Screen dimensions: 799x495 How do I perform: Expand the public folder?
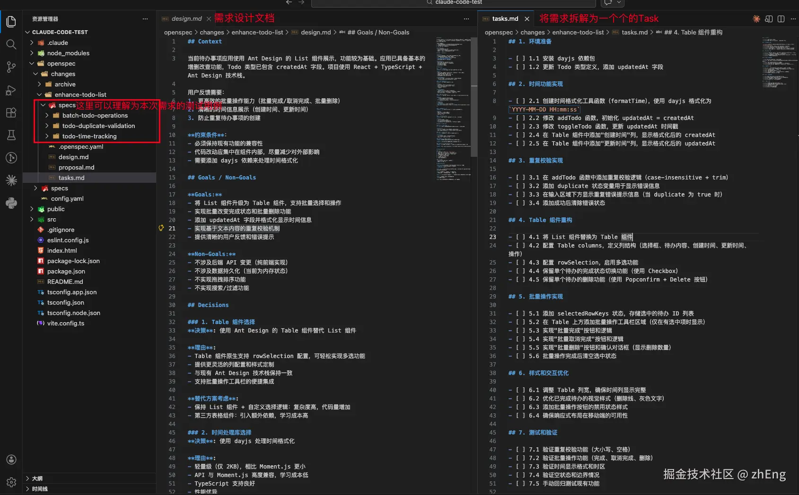(56, 209)
